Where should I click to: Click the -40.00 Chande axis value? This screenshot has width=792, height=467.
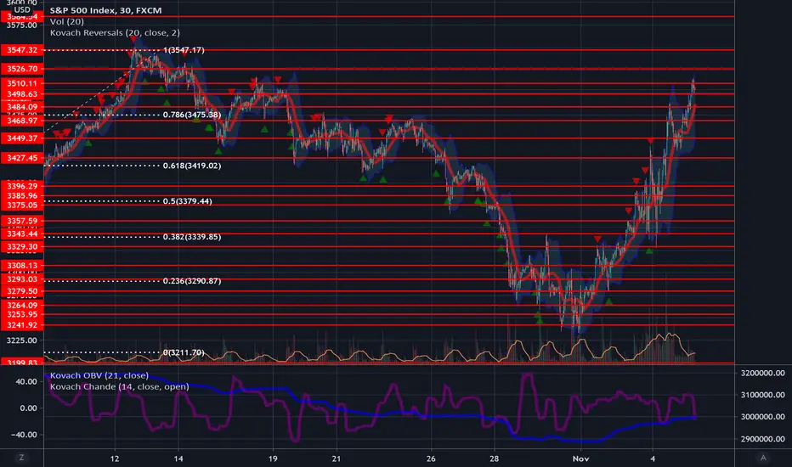point(25,435)
